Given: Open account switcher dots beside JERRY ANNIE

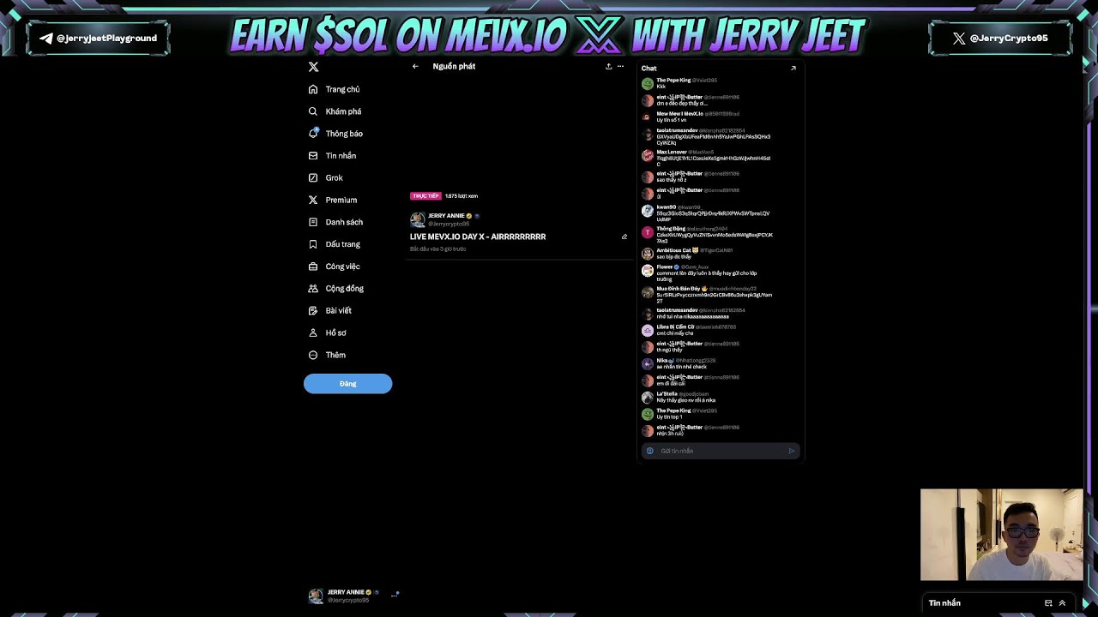Looking at the screenshot, I should [x=395, y=594].
